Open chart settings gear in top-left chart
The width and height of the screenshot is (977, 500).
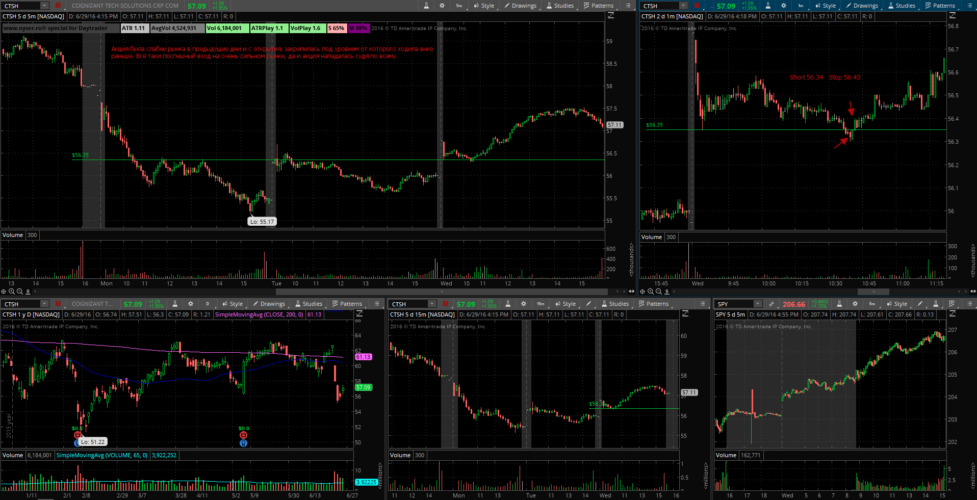[442, 6]
